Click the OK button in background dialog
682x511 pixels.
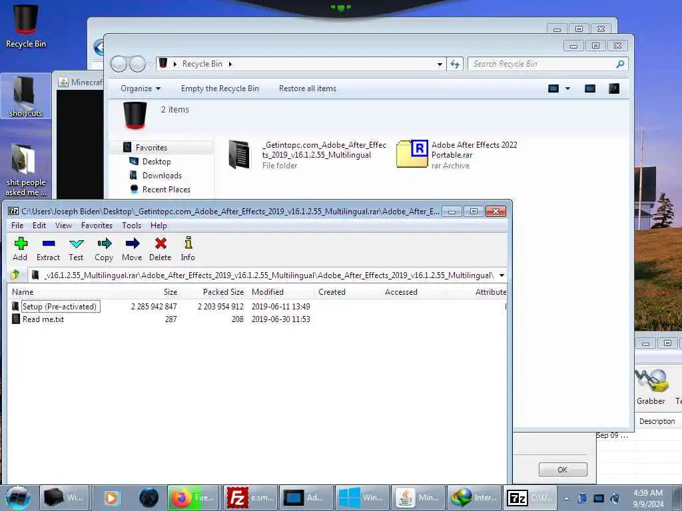pyautogui.click(x=562, y=470)
